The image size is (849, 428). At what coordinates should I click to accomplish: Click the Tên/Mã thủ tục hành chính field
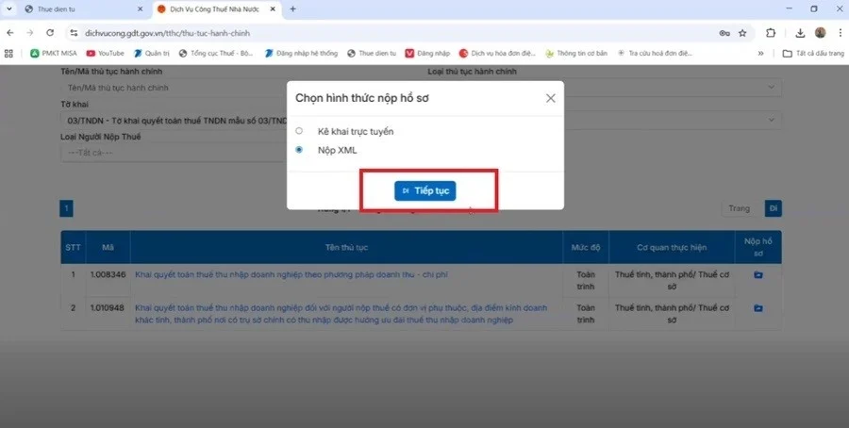click(170, 88)
